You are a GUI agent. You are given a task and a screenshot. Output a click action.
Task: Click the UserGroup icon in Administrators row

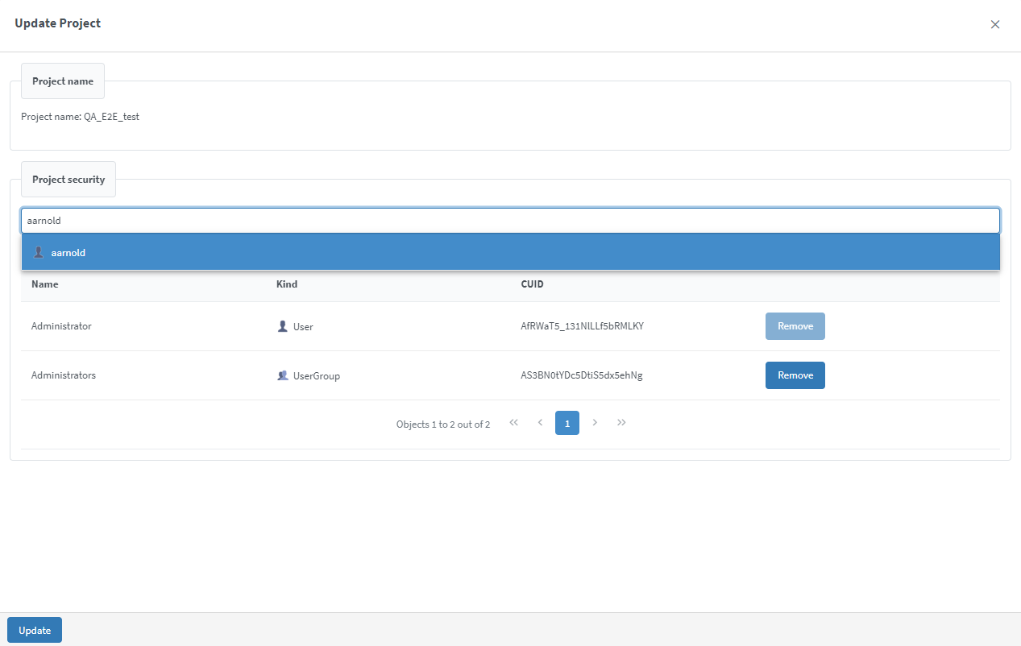283,375
